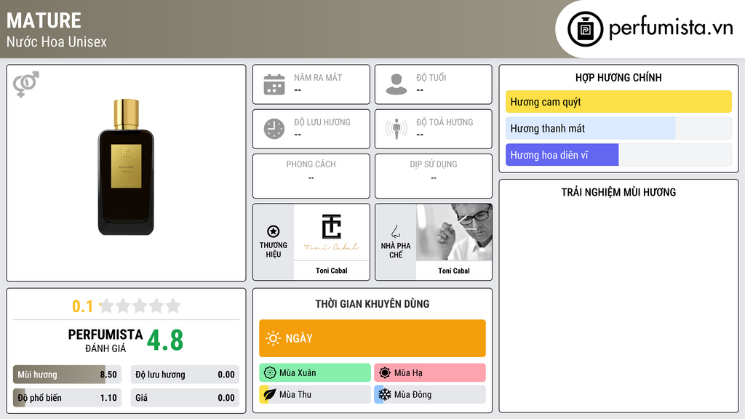745x419 pixels.
Task: Click the star badge Thương Hiệu icon
Action: pos(274,231)
